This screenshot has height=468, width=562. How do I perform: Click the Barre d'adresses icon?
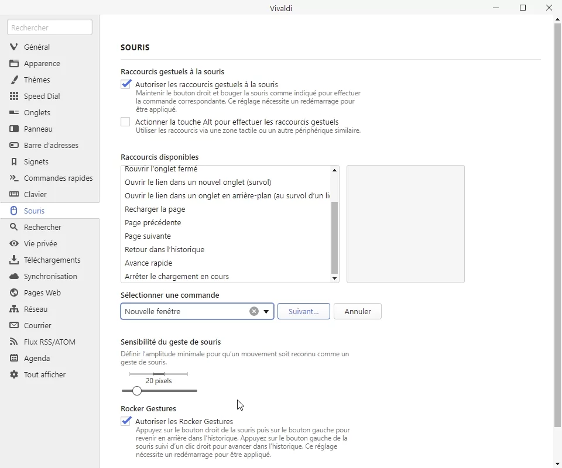click(13, 146)
